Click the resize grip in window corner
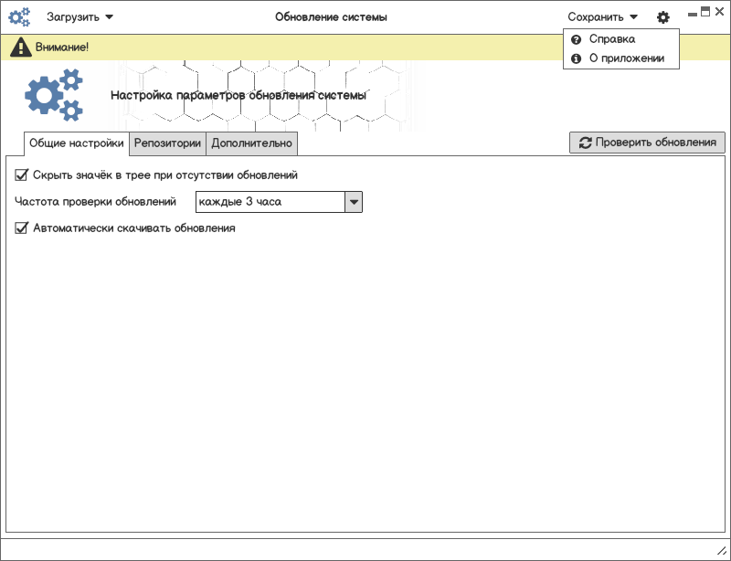This screenshot has height=561, width=731. pos(721,551)
